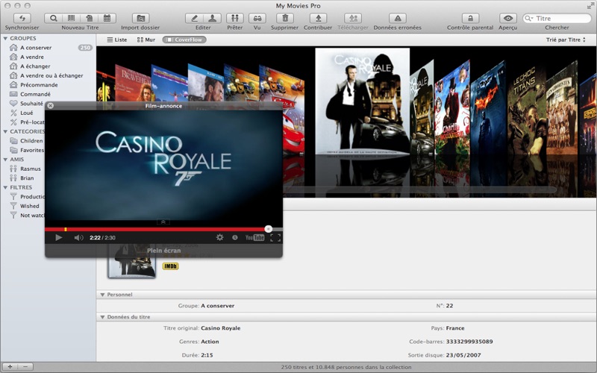Click the yellow marker on the trailer timeline
This screenshot has width=597, height=373.
(66, 230)
